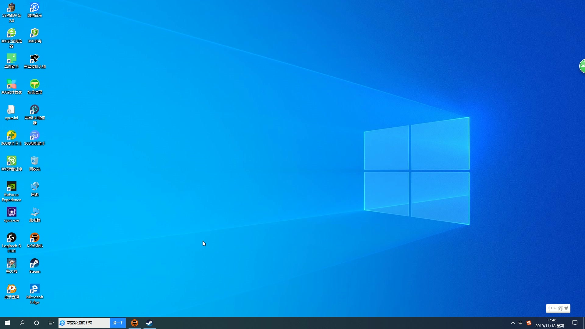The image size is (585, 329).
Task: Open the Action Center notifications icon
Action: [575, 323]
